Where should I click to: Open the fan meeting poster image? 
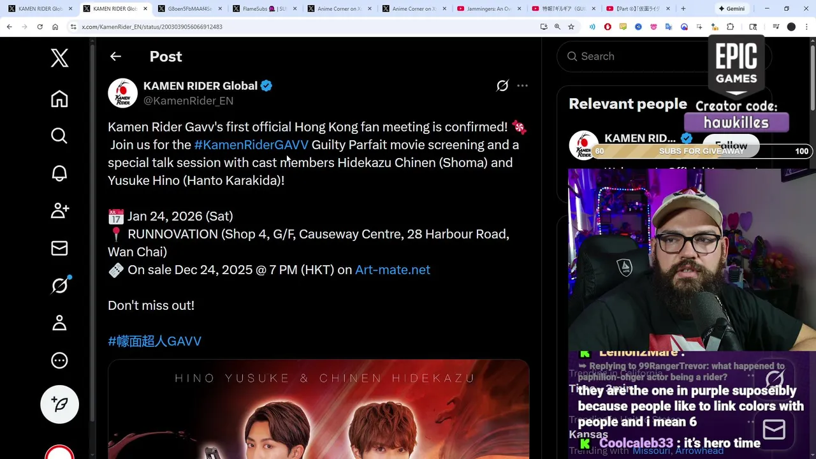click(x=319, y=409)
